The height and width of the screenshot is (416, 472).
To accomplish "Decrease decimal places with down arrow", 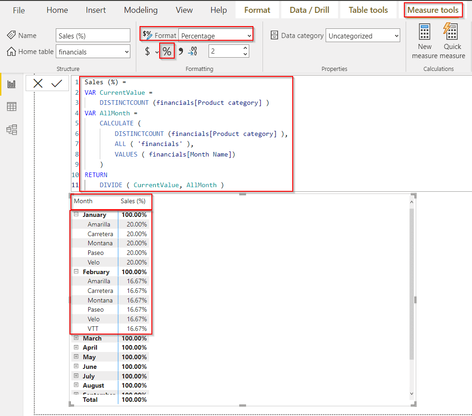I will [x=245, y=54].
